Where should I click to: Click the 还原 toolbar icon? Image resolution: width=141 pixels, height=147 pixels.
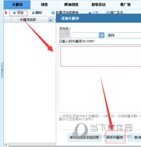point(90,13)
